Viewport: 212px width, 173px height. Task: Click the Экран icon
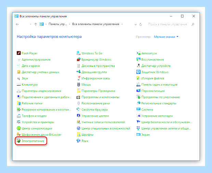[138, 135]
